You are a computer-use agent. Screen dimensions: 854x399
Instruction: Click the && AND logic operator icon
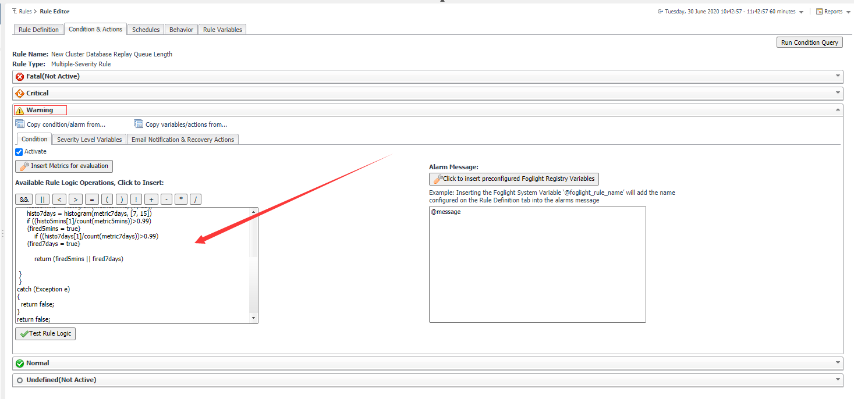pyautogui.click(x=23, y=199)
